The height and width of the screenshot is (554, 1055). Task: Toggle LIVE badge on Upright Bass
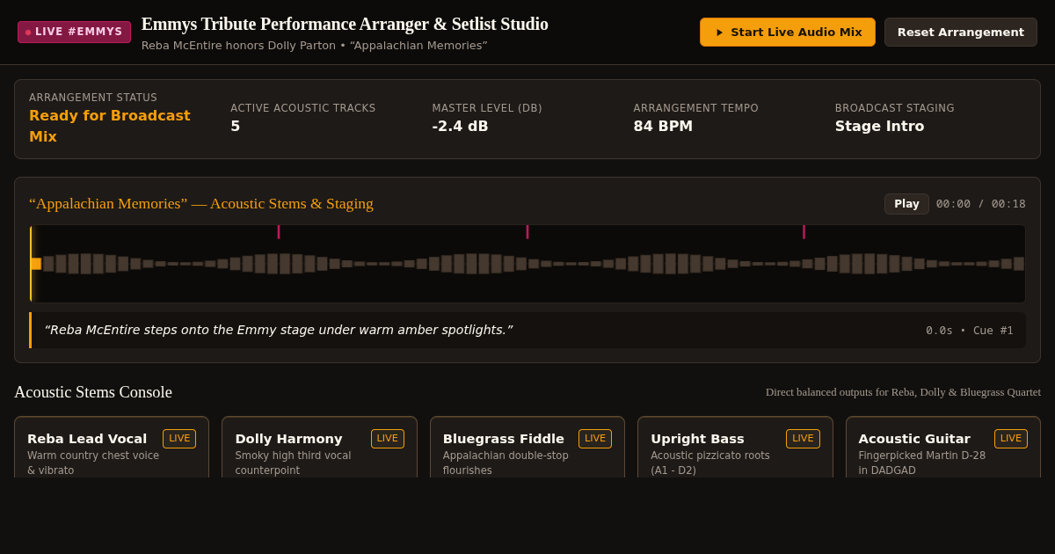tap(803, 439)
